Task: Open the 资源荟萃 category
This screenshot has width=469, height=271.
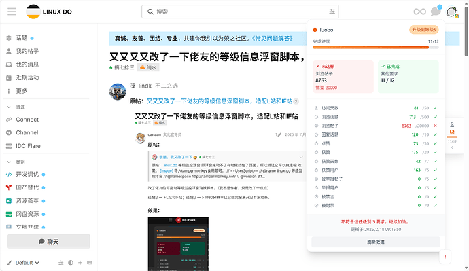Action: pos(27,201)
